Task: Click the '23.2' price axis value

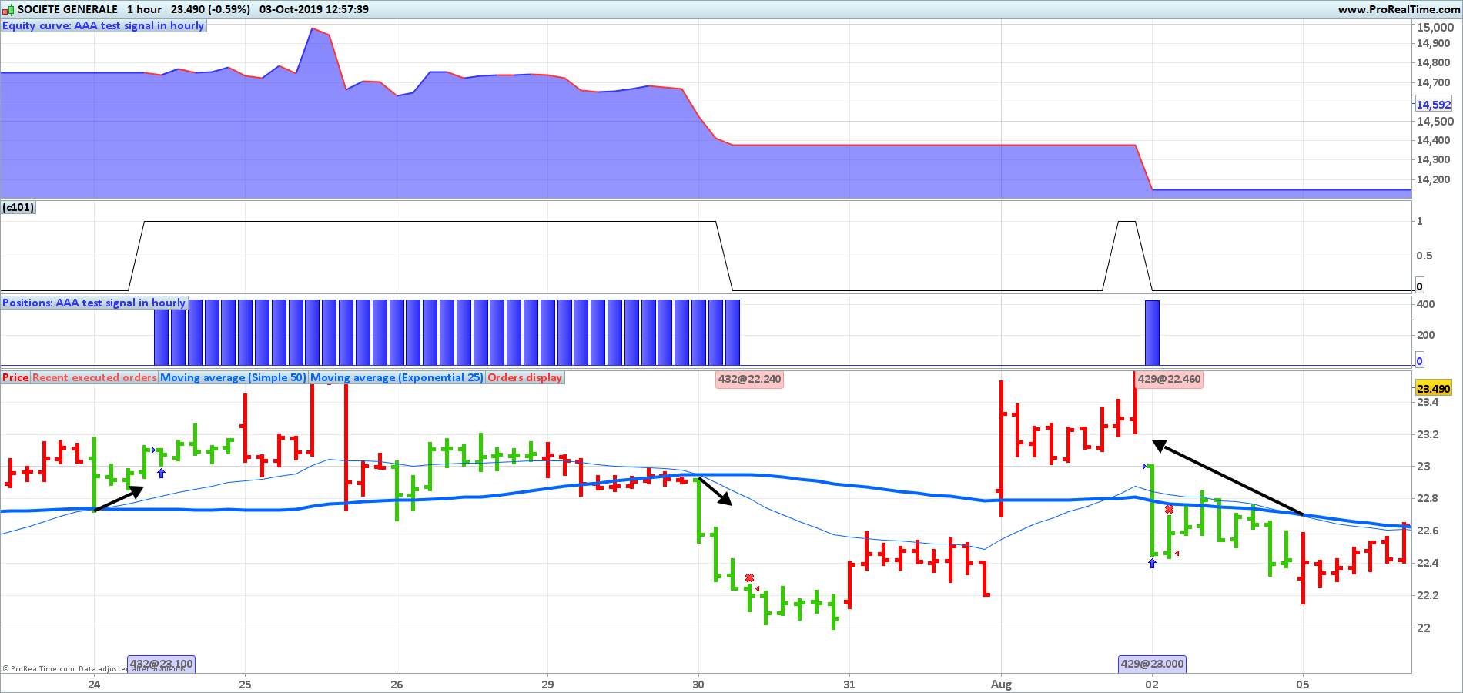Action: tap(1428, 434)
